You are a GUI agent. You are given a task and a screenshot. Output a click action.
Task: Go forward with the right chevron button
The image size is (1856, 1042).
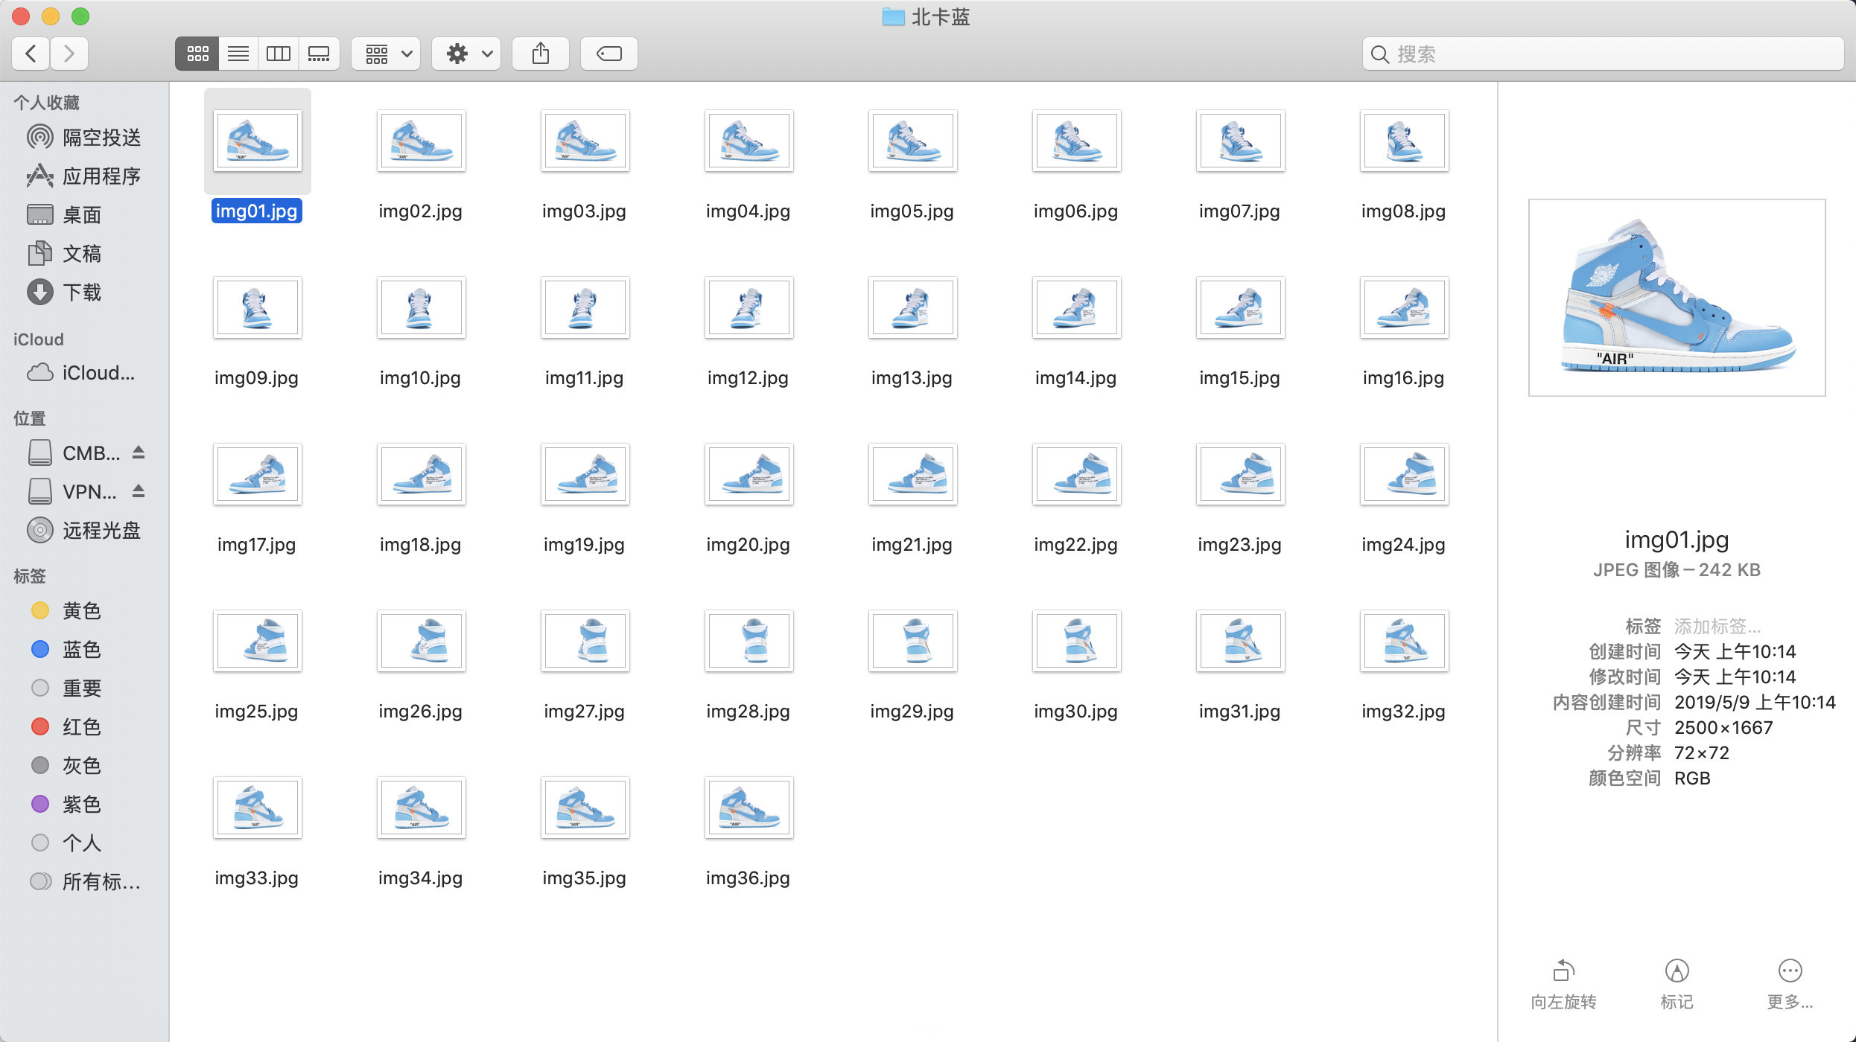(69, 54)
